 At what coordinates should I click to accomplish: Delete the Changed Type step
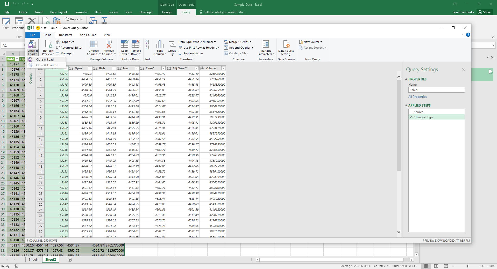pyautogui.click(x=411, y=117)
